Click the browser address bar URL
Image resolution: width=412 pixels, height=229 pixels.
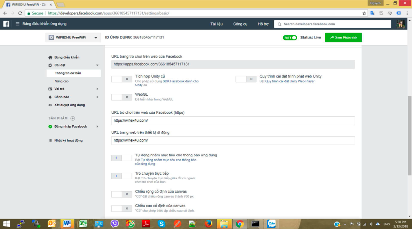pyautogui.click(x=108, y=13)
